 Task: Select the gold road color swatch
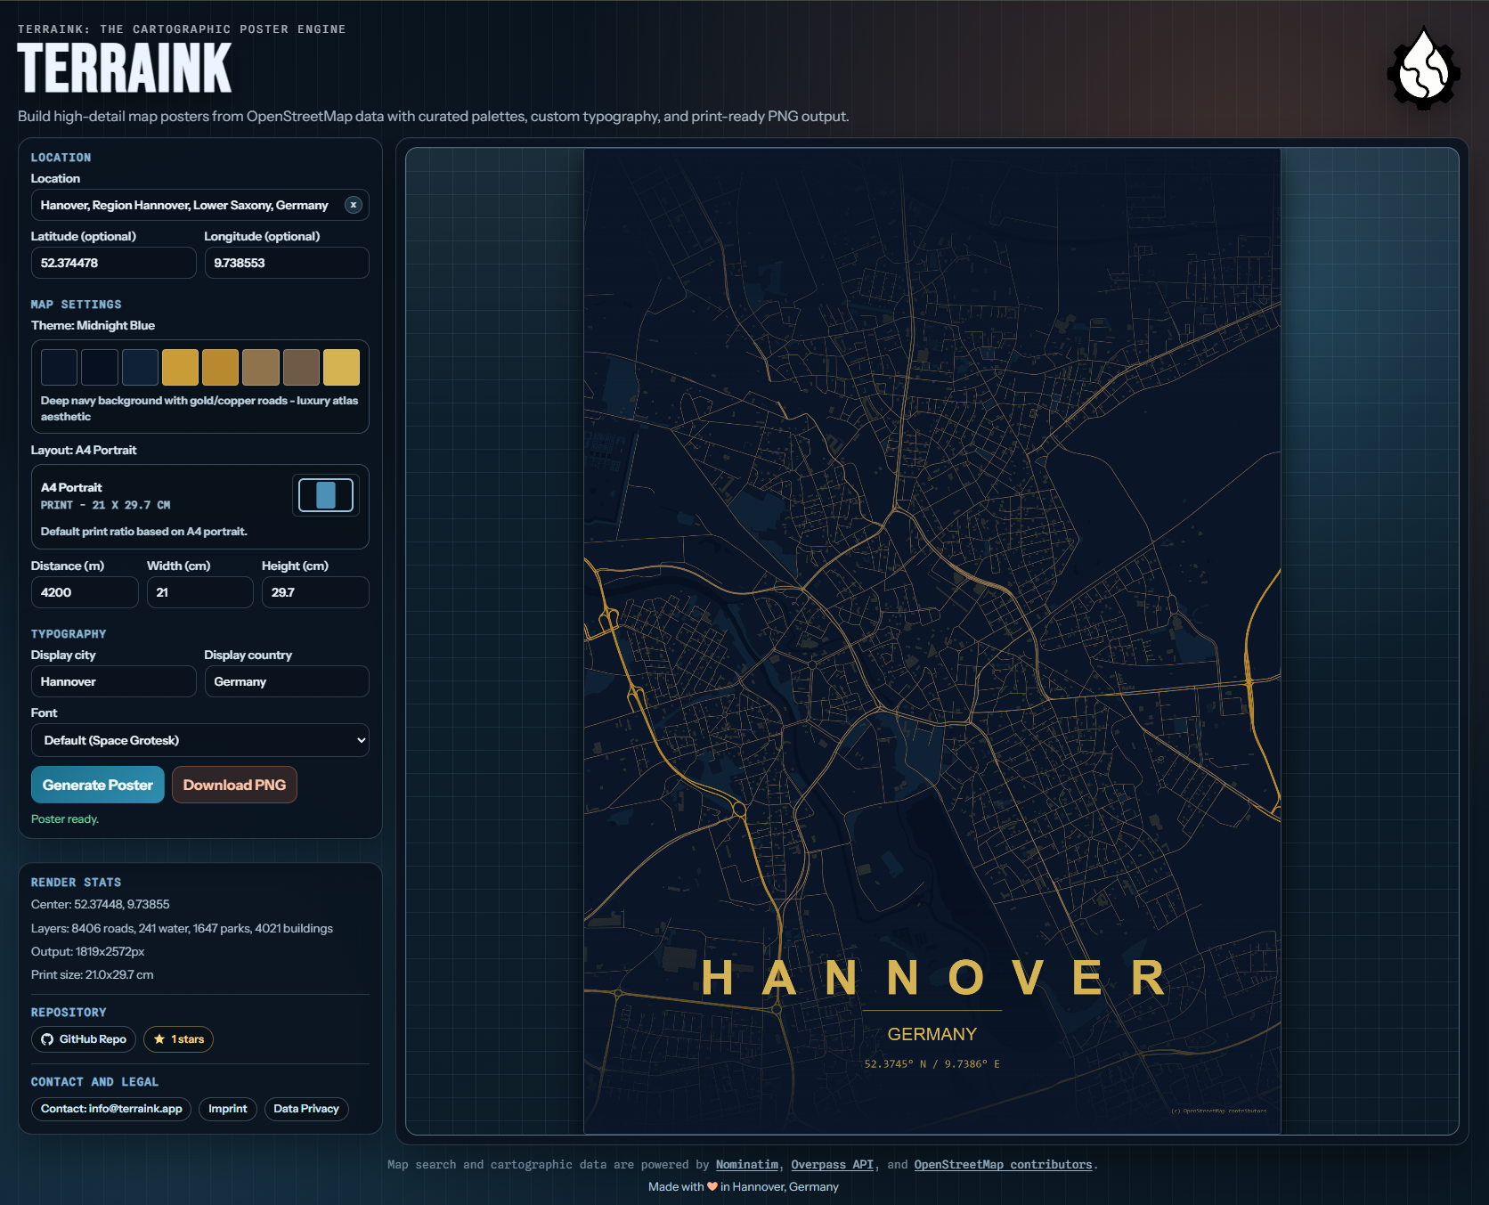coord(180,367)
